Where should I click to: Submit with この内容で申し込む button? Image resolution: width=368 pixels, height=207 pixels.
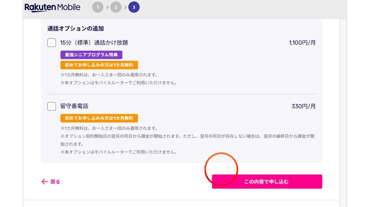coord(267,182)
